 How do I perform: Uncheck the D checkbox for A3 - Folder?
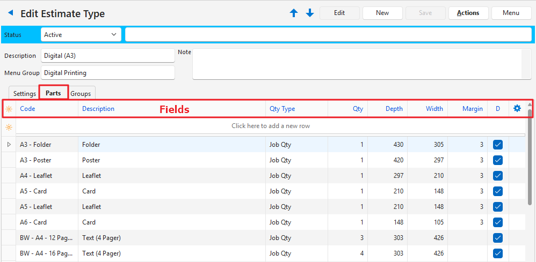click(x=498, y=145)
